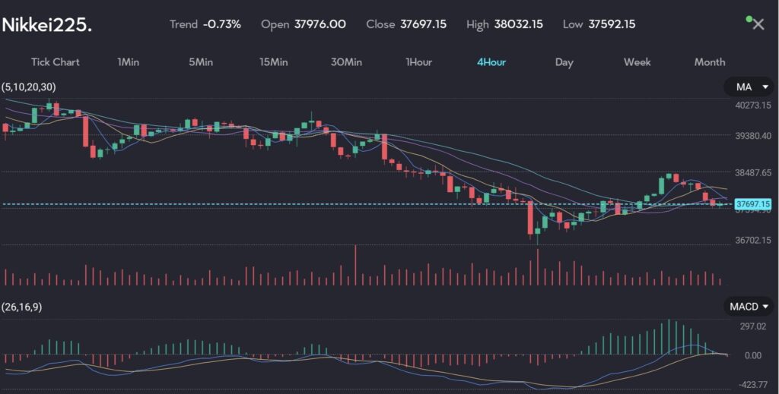
Task: Choose the 30Min timeframe
Action: (346, 62)
